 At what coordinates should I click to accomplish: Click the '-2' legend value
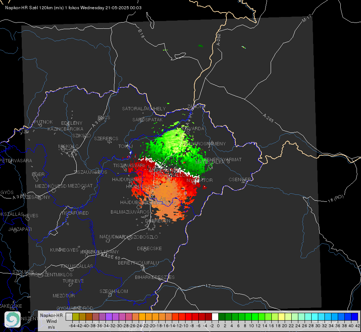[x=211, y=326]
